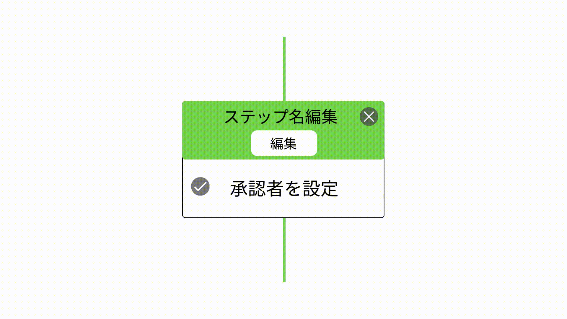Screen dimensions: 567x319
Task: Click the close button on the dialog
Action: coord(368,116)
